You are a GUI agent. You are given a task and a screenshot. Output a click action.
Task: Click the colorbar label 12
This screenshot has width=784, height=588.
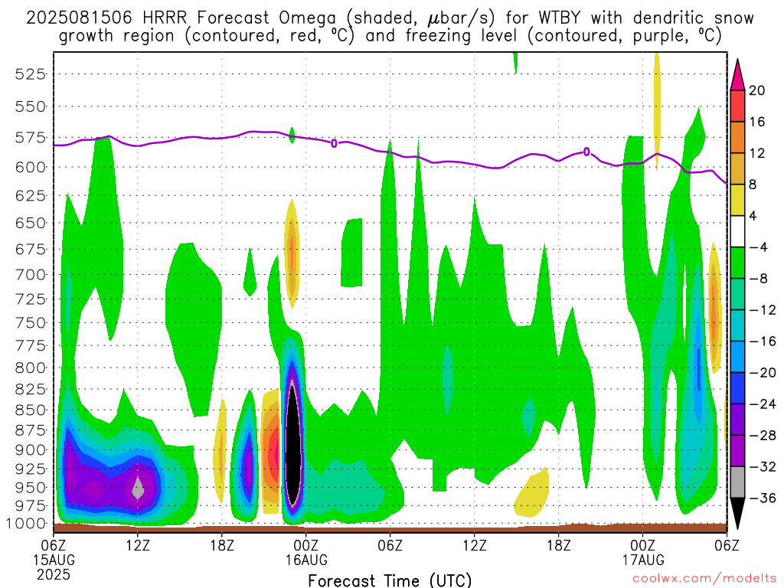[757, 153]
